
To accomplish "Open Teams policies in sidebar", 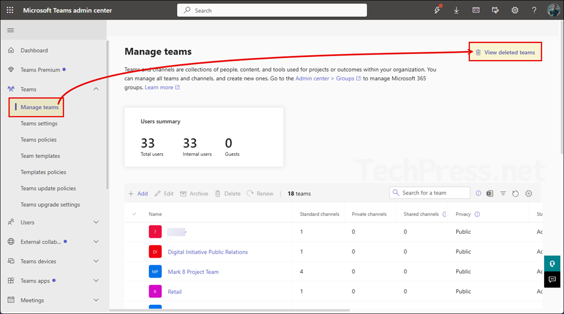I will [x=39, y=139].
